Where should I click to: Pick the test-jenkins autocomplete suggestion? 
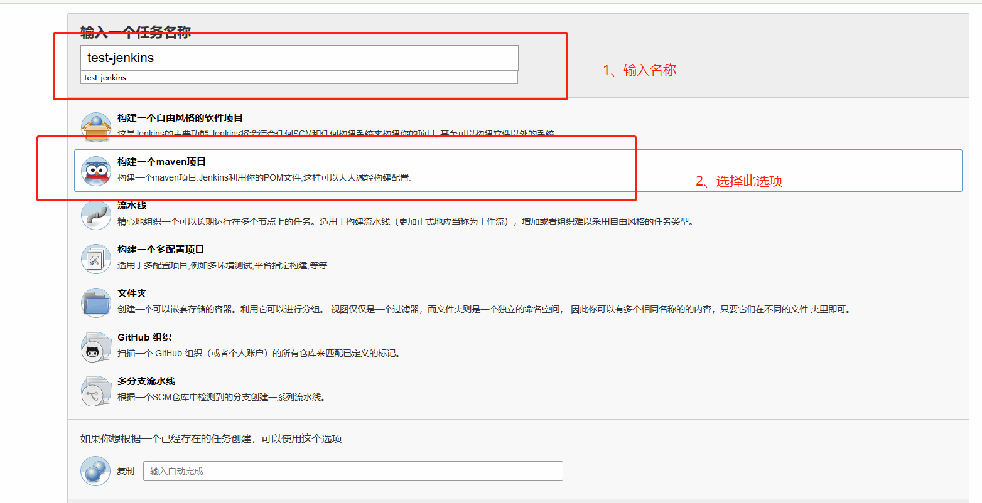[299, 78]
